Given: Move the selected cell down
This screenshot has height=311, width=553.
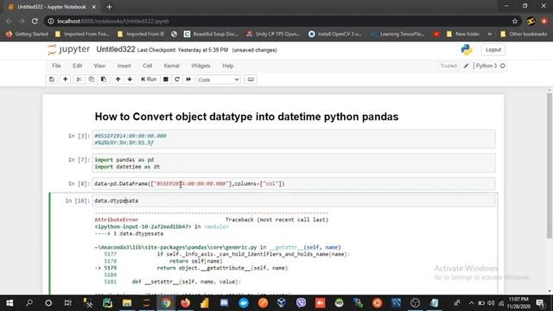Looking at the screenshot, I should tap(130, 79).
